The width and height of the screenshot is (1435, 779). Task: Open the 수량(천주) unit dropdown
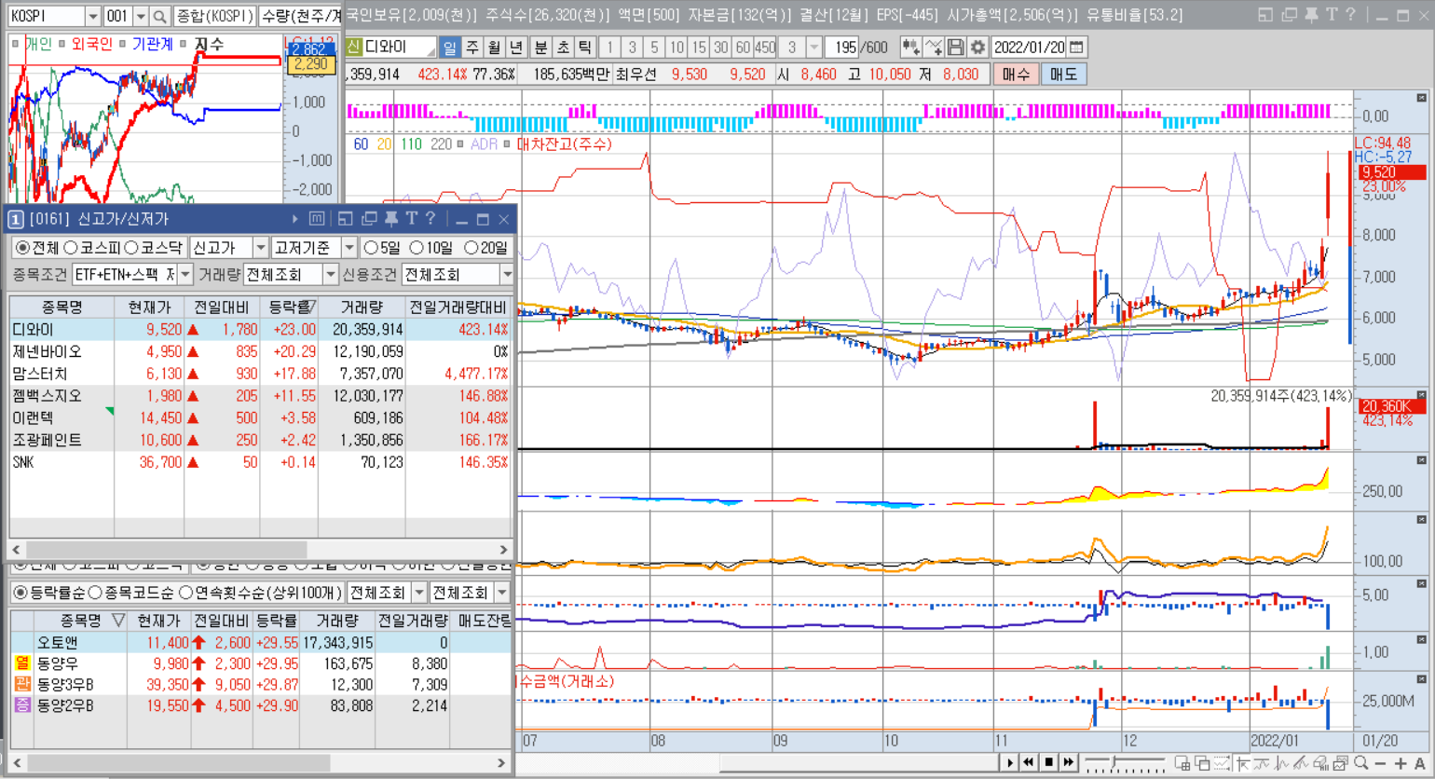[x=302, y=17]
